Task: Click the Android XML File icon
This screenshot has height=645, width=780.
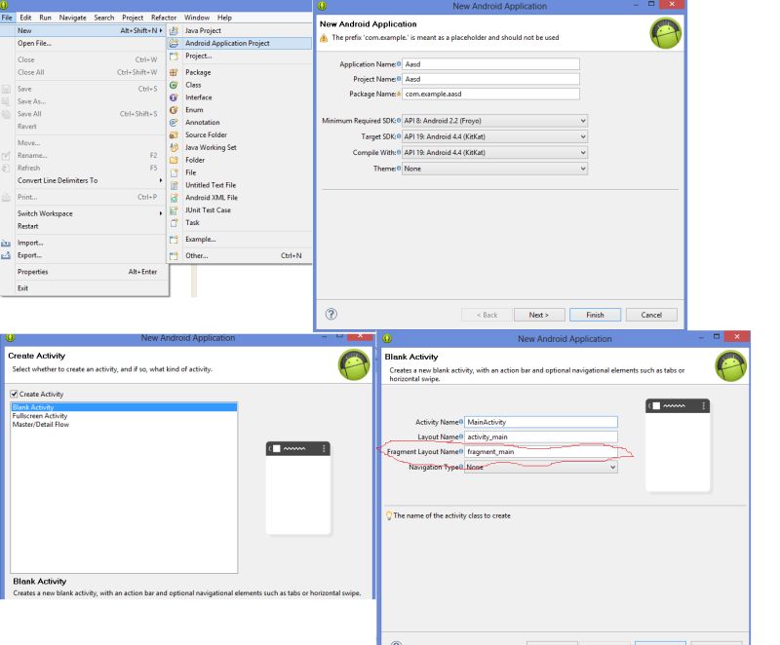Action: click(x=174, y=198)
